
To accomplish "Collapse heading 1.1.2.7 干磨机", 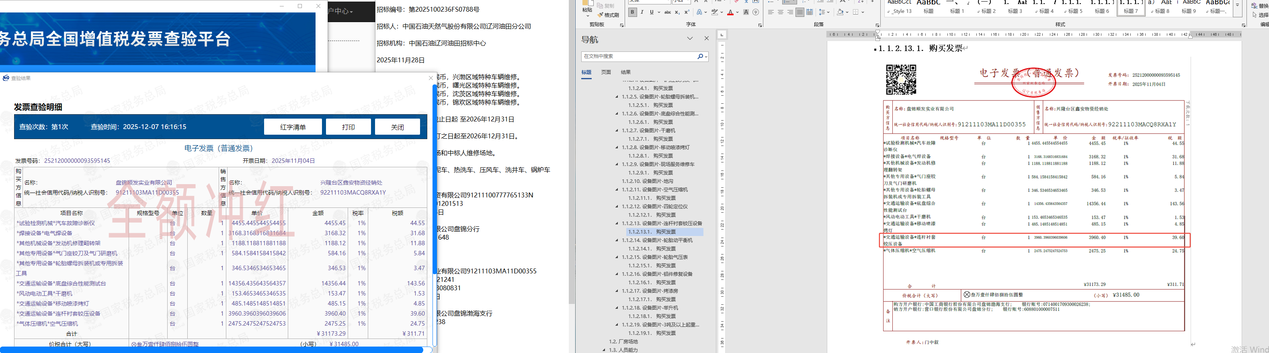I will click(617, 131).
